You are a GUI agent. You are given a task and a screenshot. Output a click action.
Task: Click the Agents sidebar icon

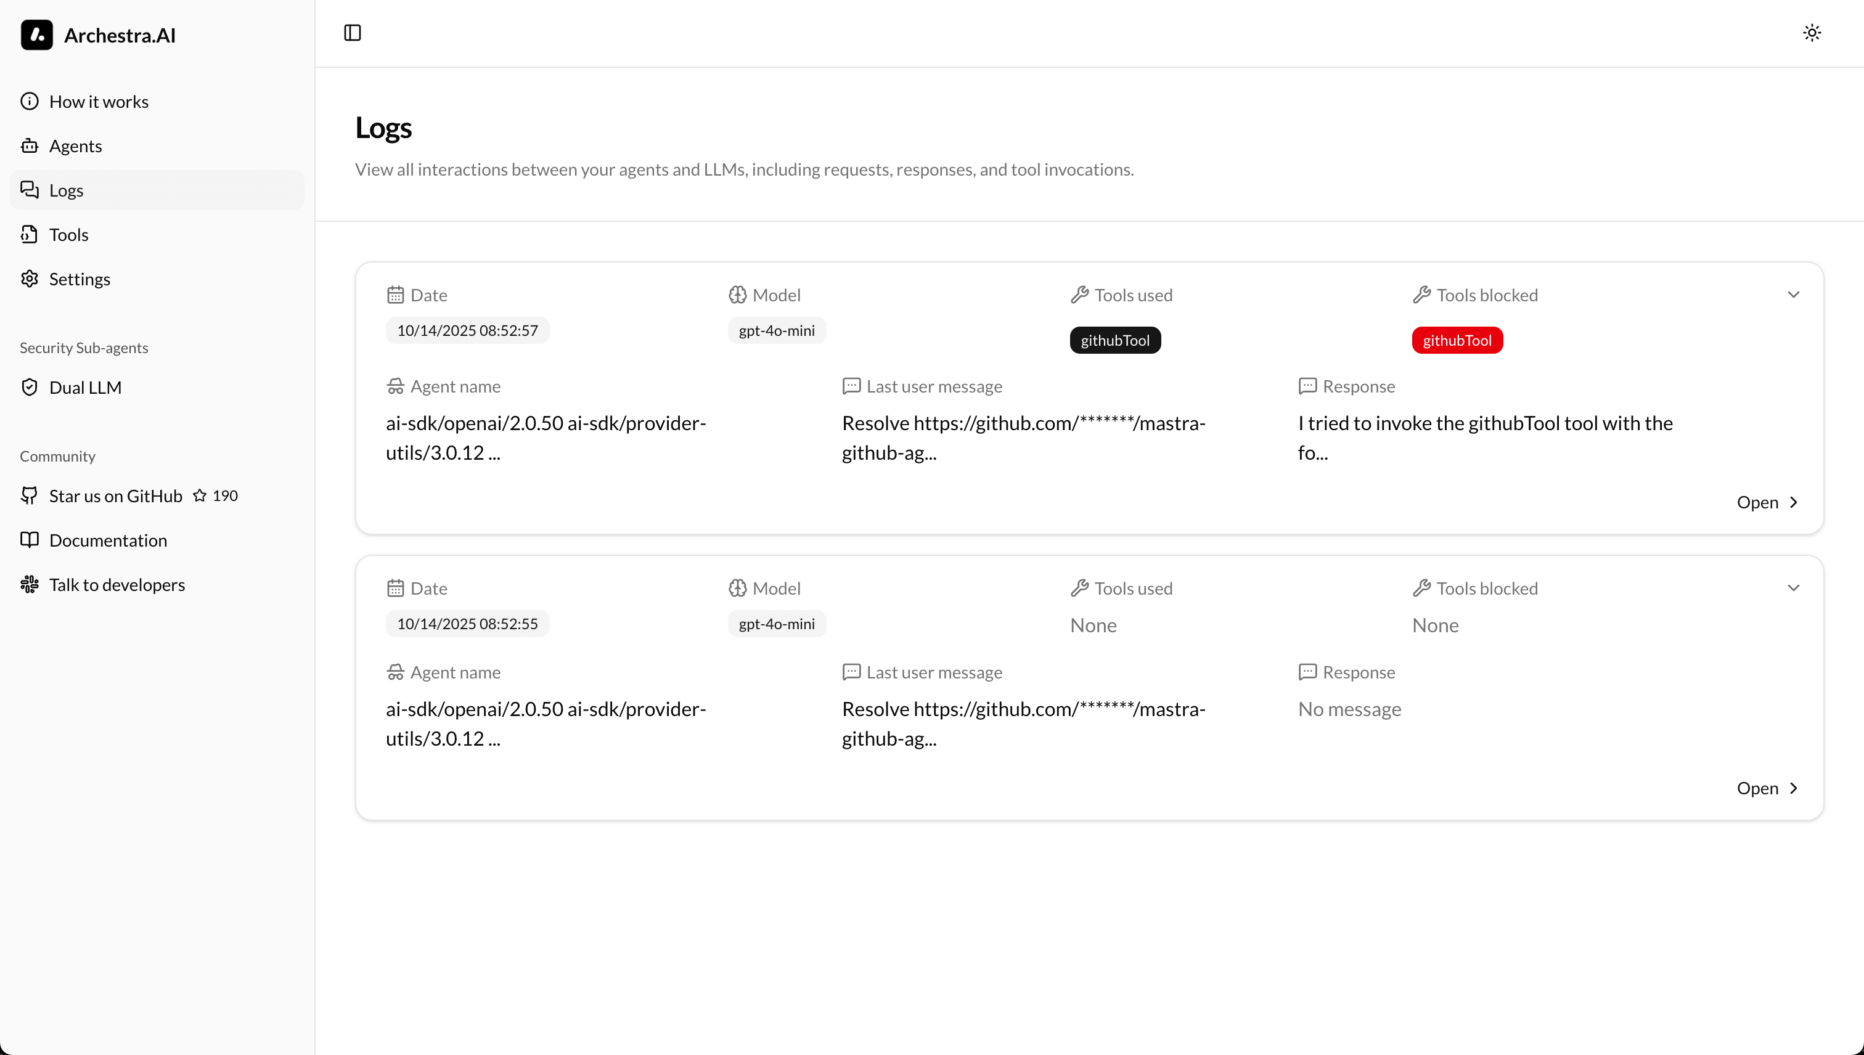(30, 145)
